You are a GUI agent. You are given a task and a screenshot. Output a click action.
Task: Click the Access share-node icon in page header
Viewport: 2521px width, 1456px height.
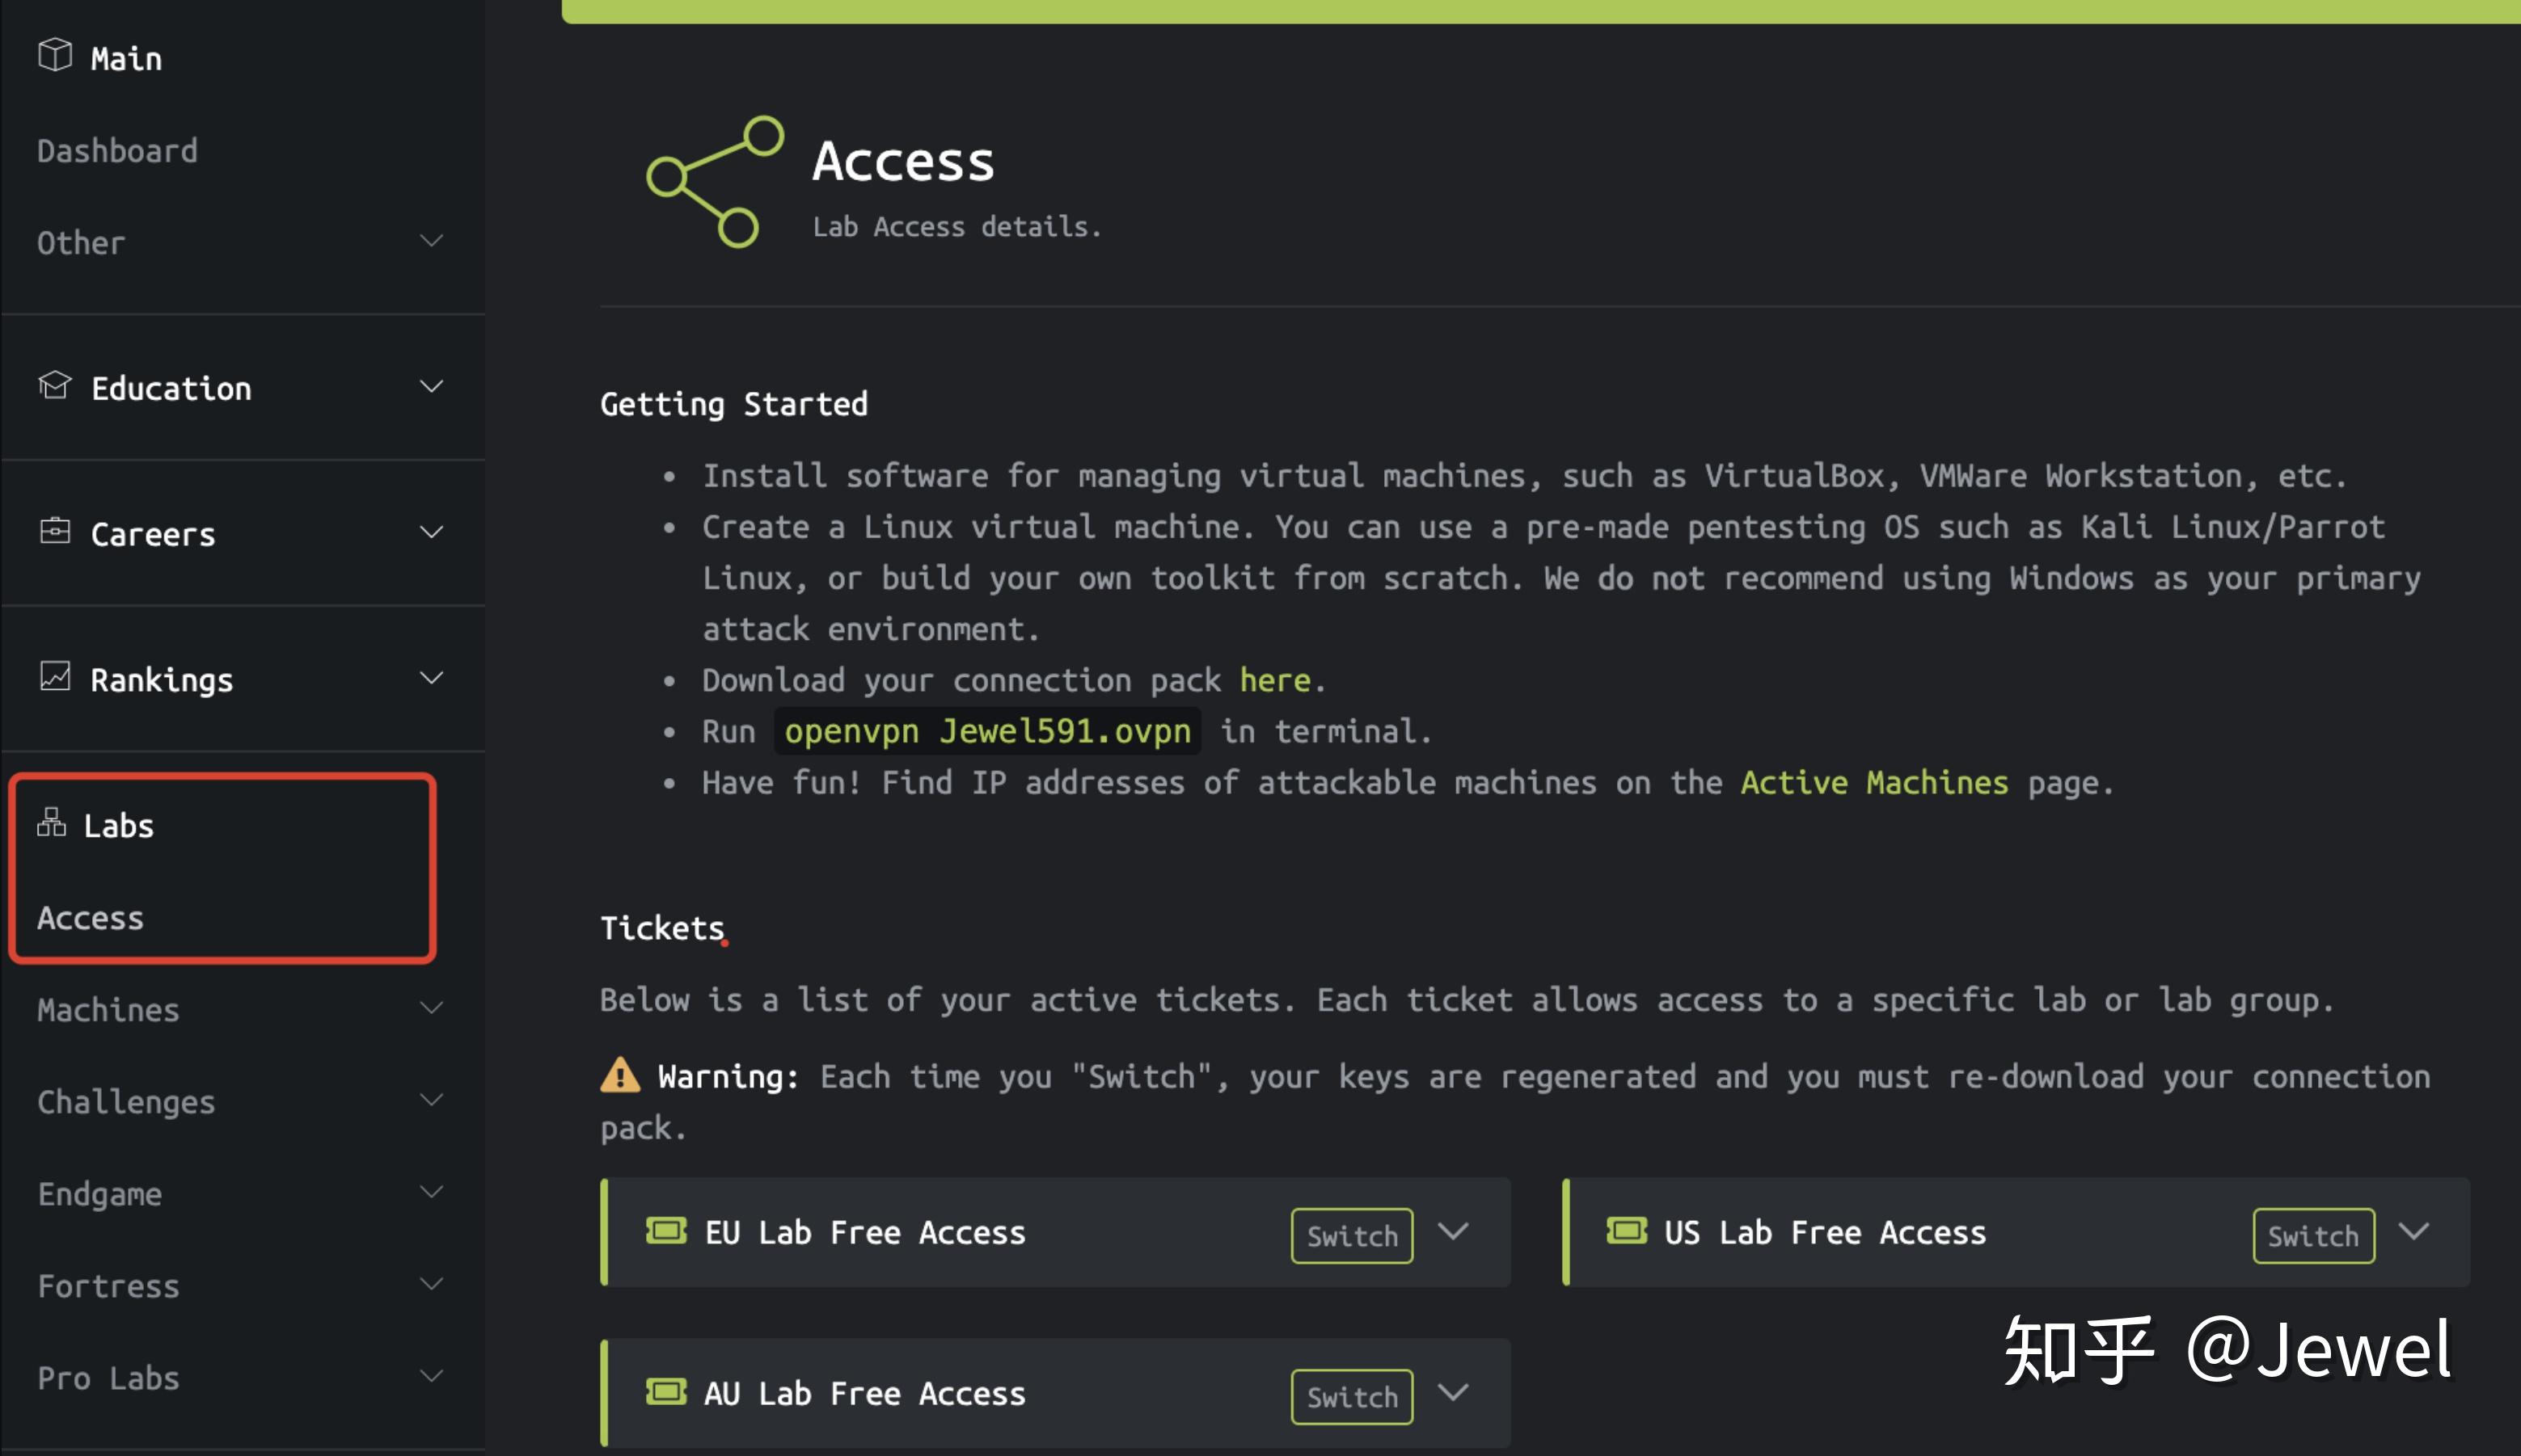tap(714, 181)
